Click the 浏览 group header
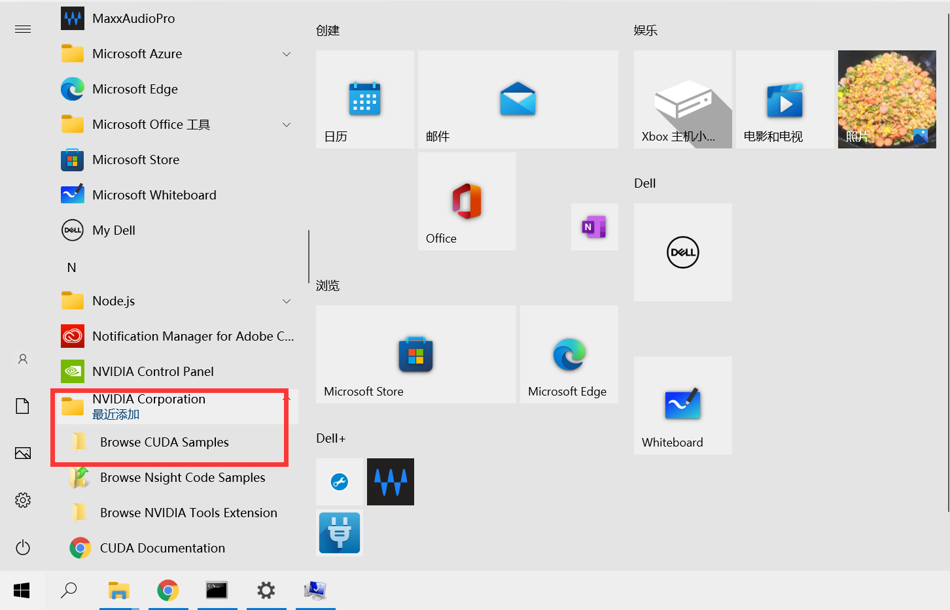This screenshot has height=610, width=950. (x=328, y=285)
